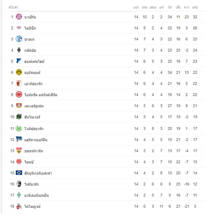The height and width of the screenshot is (214, 206).
Task: Click the บาเยิร์น team name
Action: point(30,17)
